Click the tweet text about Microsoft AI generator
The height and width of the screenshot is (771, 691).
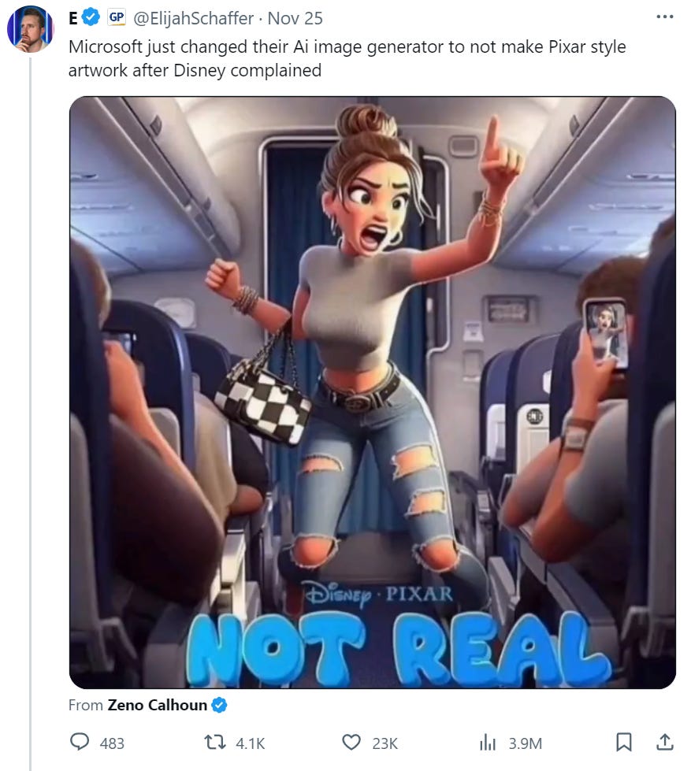tap(347, 58)
